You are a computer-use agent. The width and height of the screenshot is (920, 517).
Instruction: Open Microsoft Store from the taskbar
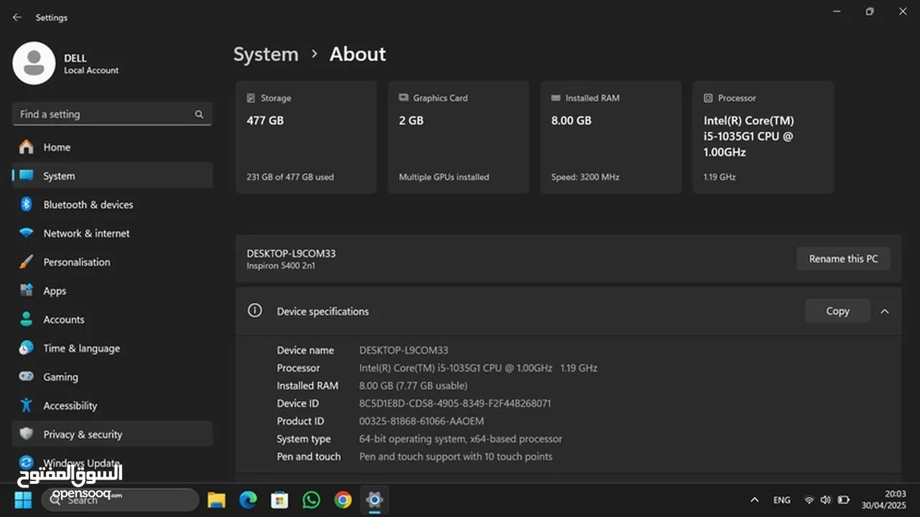coord(280,500)
